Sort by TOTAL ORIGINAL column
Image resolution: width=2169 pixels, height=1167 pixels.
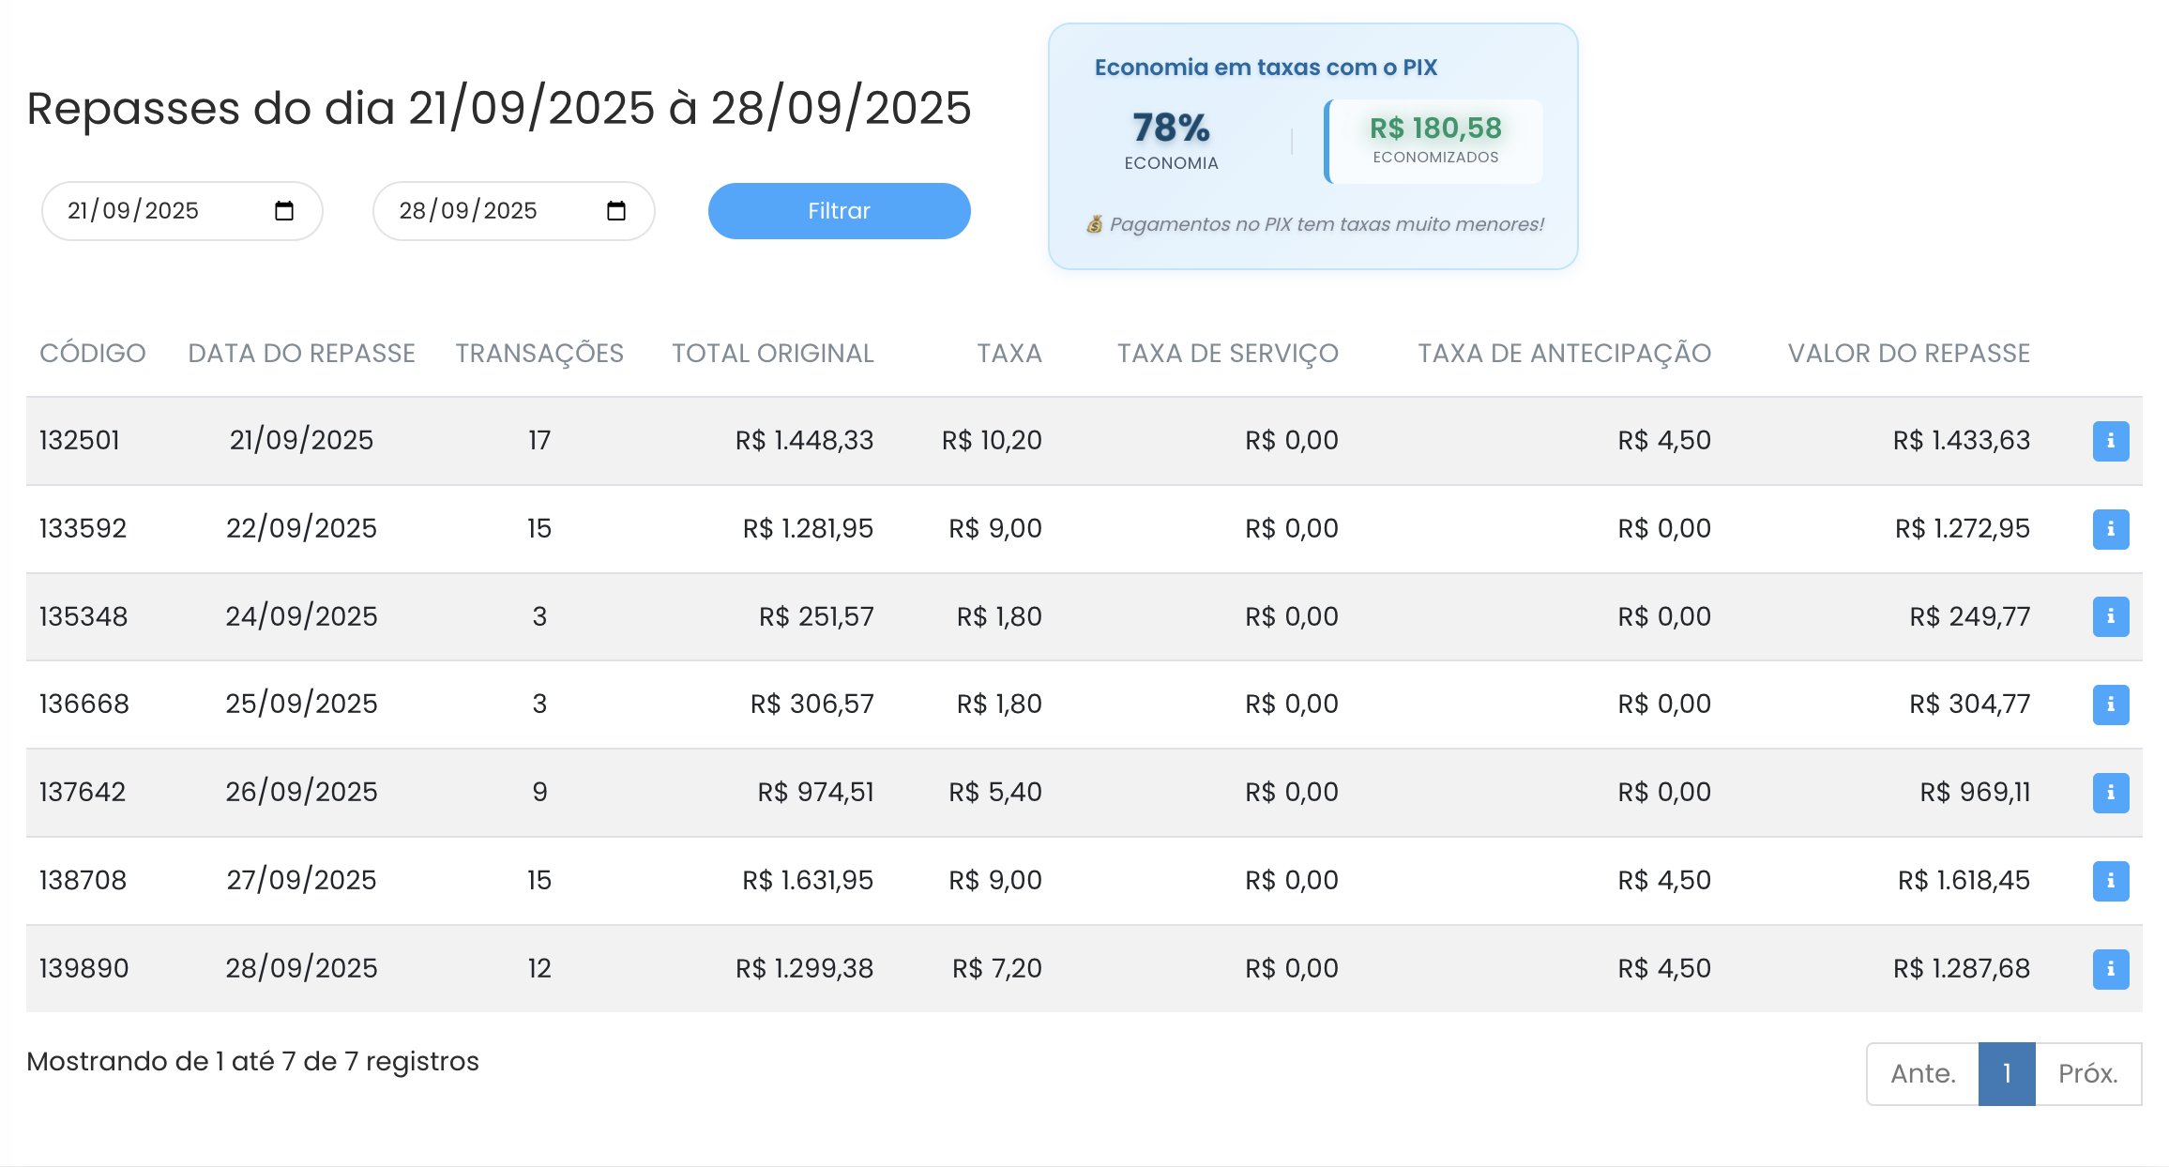(x=773, y=354)
